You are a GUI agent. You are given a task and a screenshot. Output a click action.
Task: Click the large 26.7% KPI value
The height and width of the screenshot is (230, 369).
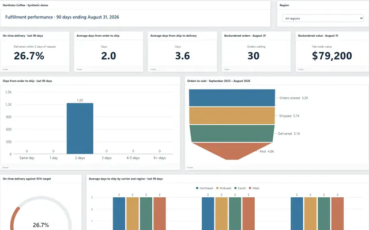(x=29, y=56)
